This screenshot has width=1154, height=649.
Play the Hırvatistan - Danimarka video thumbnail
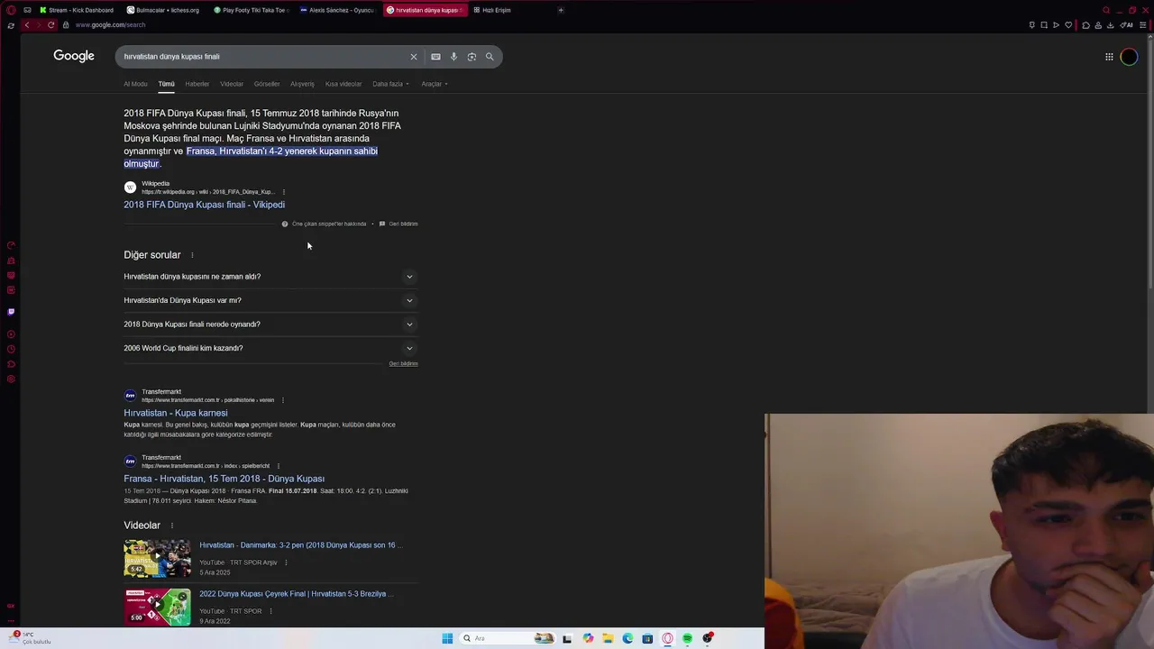(x=158, y=558)
